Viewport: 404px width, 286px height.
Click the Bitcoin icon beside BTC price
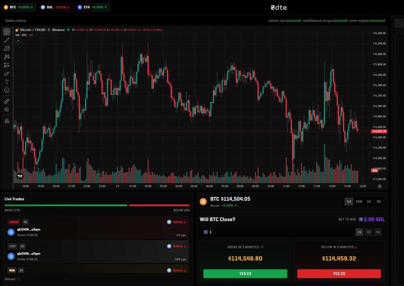point(203,202)
